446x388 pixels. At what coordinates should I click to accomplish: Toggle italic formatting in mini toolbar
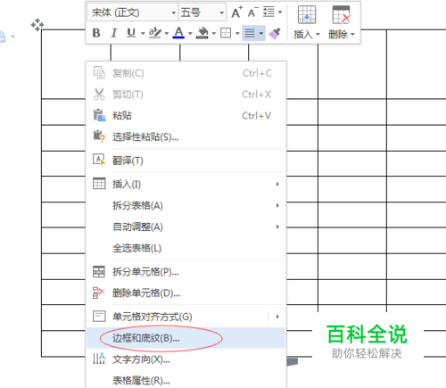point(114,33)
